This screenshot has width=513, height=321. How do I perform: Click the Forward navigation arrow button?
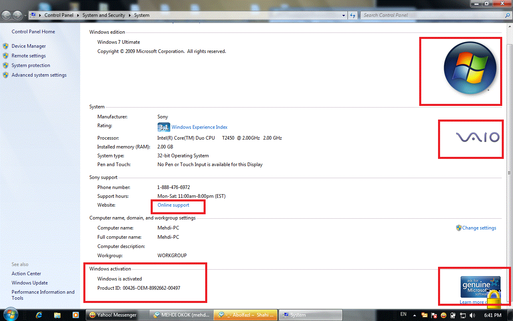[x=18, y=15]
